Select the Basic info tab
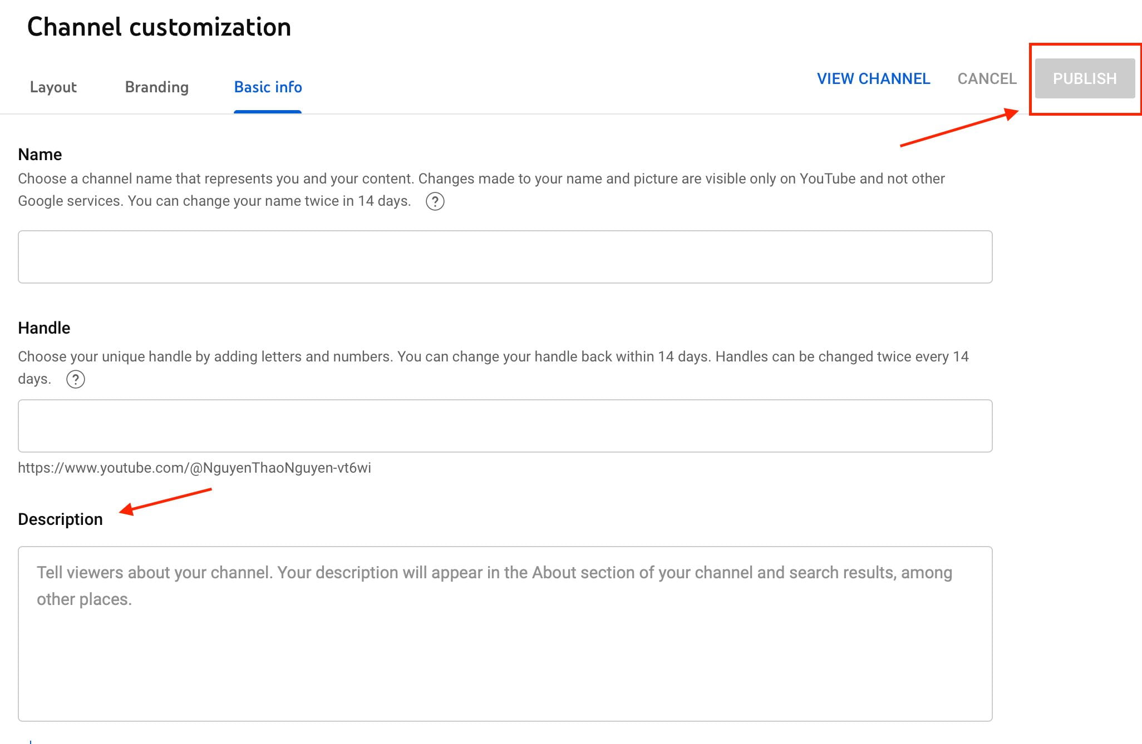 268,87
